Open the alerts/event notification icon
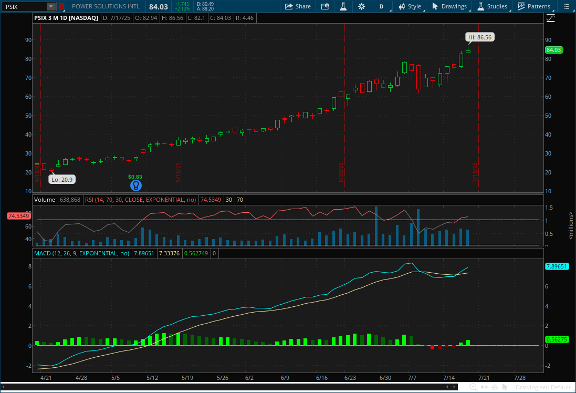Screen dimensions: 576x393 click(324, 6)
